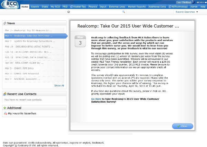This screenshot has width=207, height=147.
Task: Select news item NOCBOR: Associate
Action: pyautogui.click(x=34, y=79)
